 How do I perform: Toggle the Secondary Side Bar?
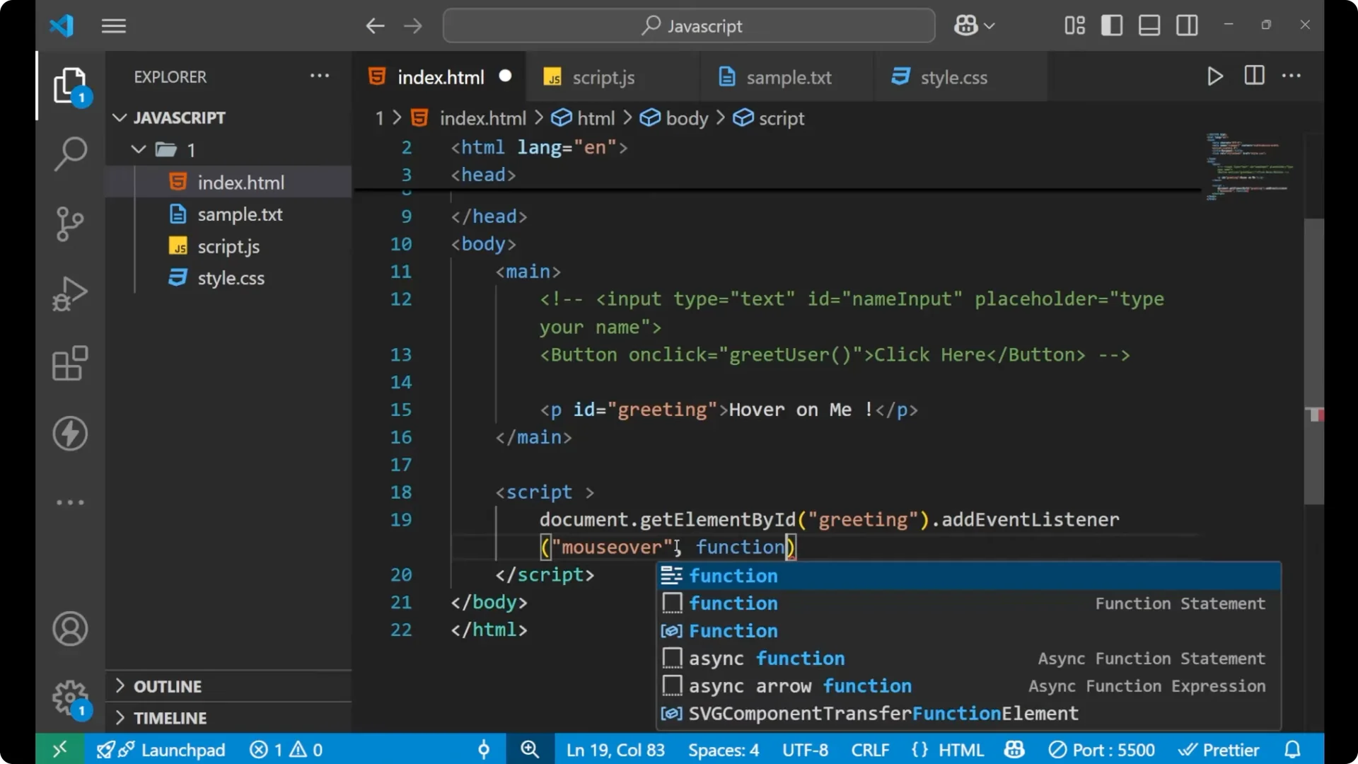pyautogui.click(x=1187, y=25)
